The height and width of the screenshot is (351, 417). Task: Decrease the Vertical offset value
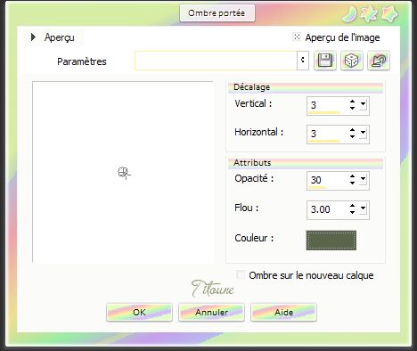(x=352, y=108)
